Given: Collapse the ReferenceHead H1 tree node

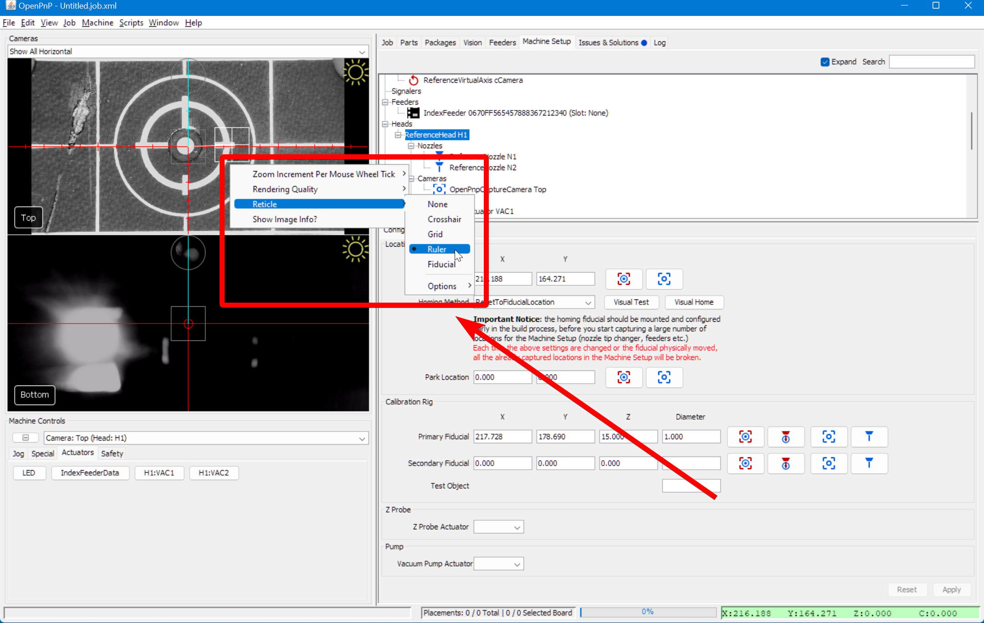Looking at the screenshot, I should pyautogui.click(x=399, y=134).
